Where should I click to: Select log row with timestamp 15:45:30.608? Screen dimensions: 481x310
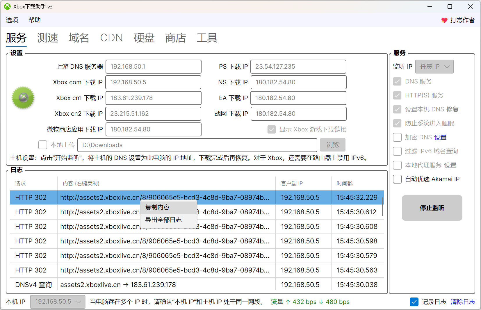click(197, 227)
